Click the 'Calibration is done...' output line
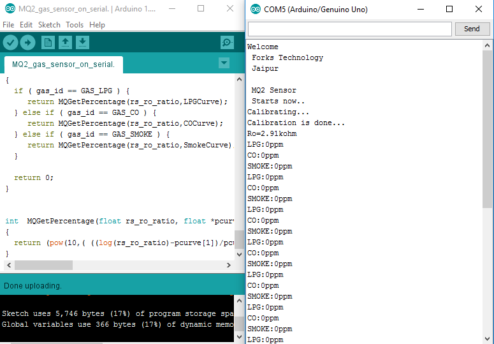The height and width of the screenshot is (344, 494). point(296,123)
